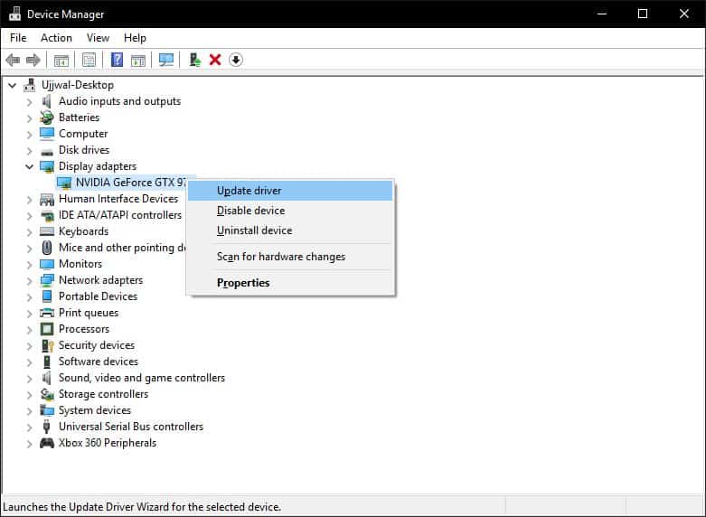This screenshot has height=517, width=706.
Task: Expand the System devices node
Action: click(x=29, y=410)
